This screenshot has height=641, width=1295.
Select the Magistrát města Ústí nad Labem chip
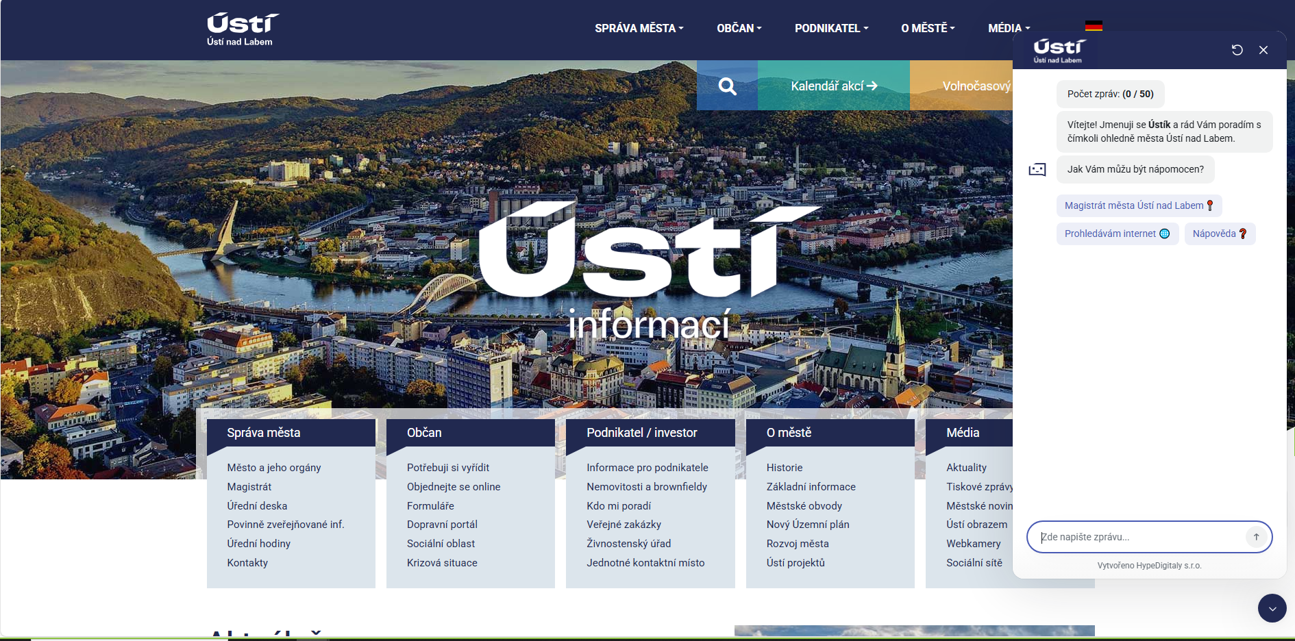tap(1138, 205)
